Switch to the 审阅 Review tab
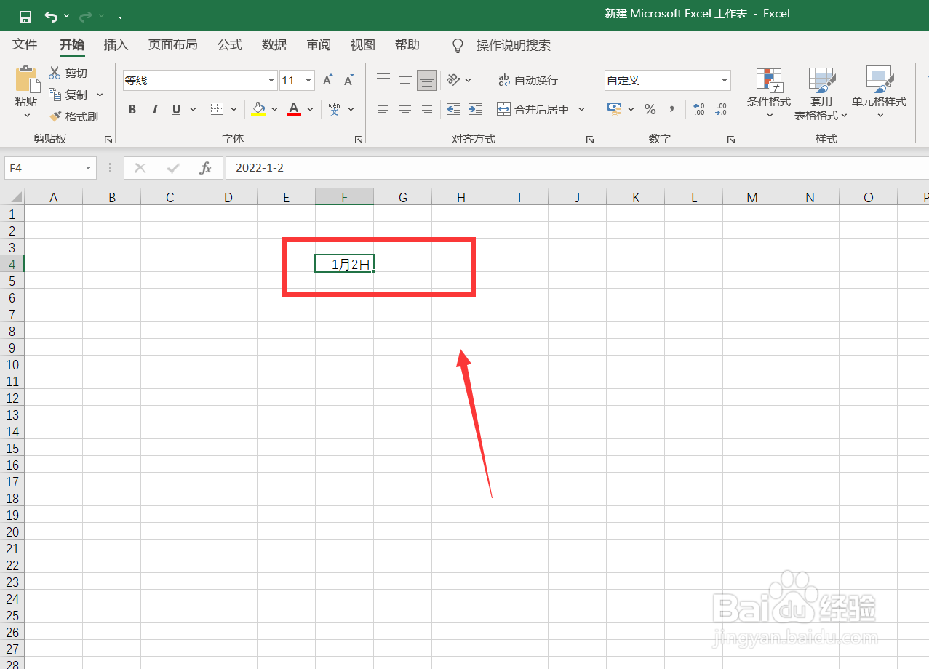 point(319,45)
